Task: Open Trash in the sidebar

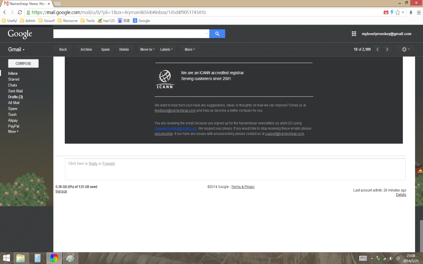Action: click(12, 115)
